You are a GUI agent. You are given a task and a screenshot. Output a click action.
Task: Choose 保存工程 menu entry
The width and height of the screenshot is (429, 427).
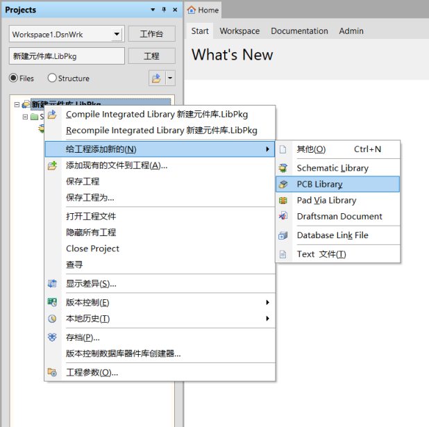[160, 181]
